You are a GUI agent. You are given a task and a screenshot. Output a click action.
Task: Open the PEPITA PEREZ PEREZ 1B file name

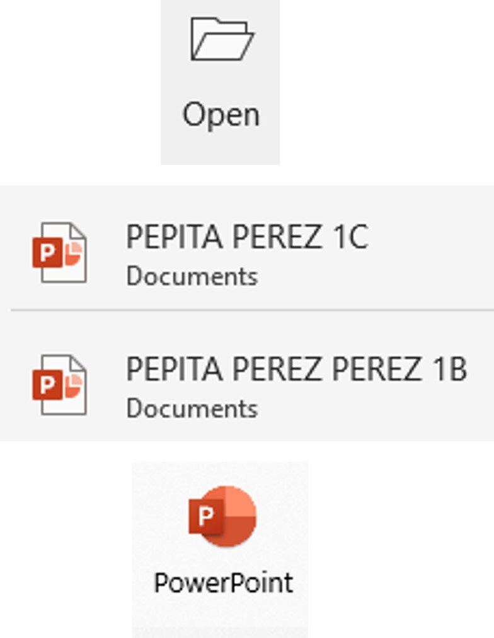[x=296, y=369]
